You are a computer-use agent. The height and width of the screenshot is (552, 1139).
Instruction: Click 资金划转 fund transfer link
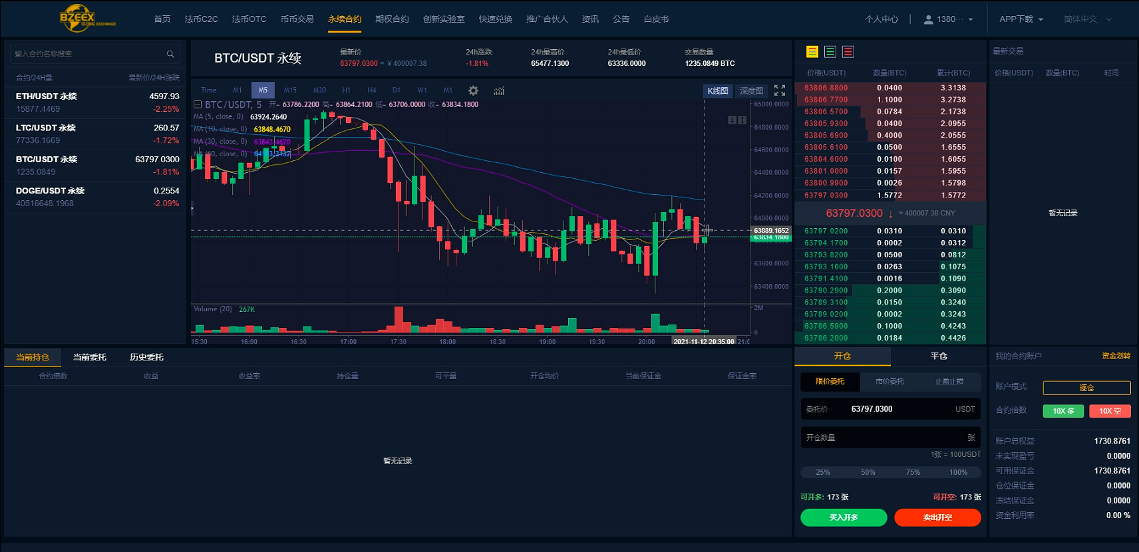[x=1116, y=356]
